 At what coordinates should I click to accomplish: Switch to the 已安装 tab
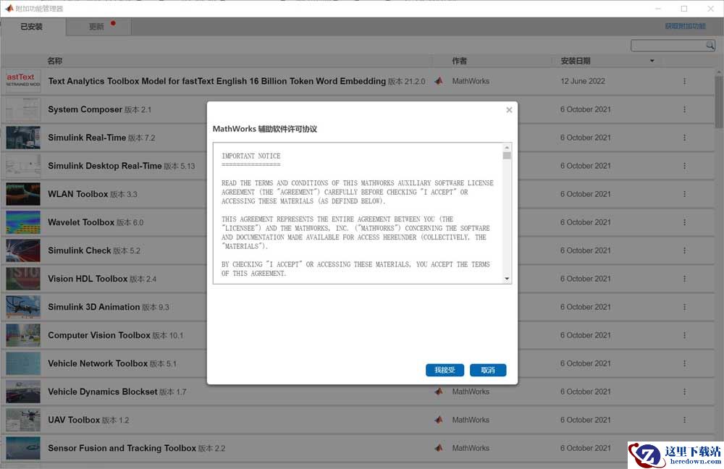click(31, 26)
